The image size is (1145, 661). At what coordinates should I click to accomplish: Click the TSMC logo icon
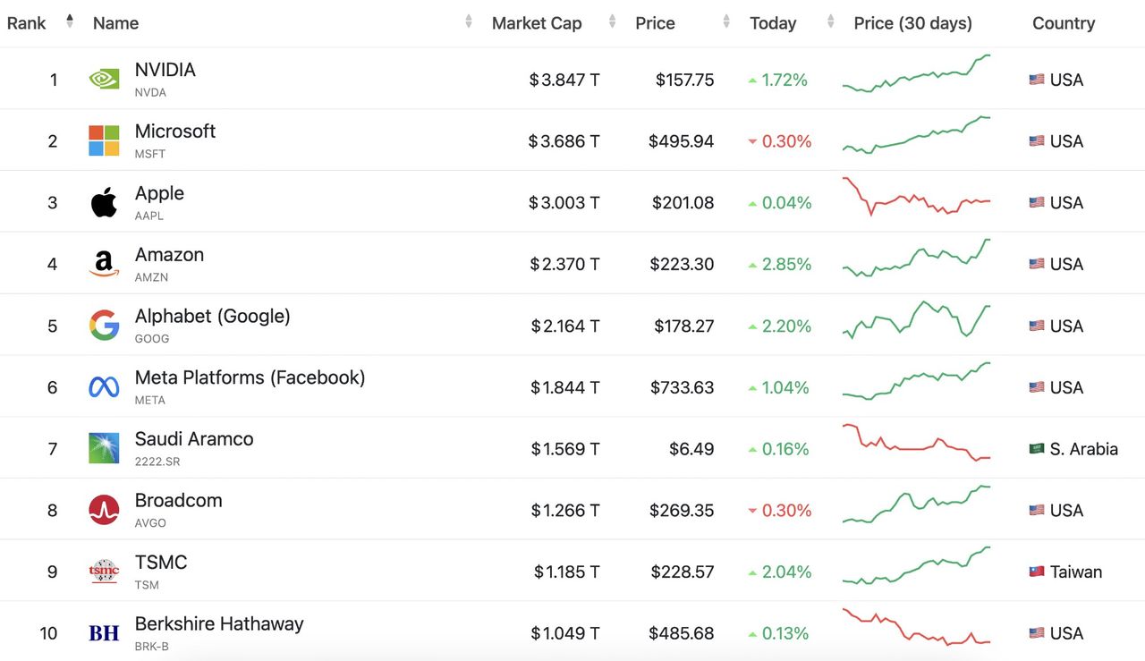[104, 572]
